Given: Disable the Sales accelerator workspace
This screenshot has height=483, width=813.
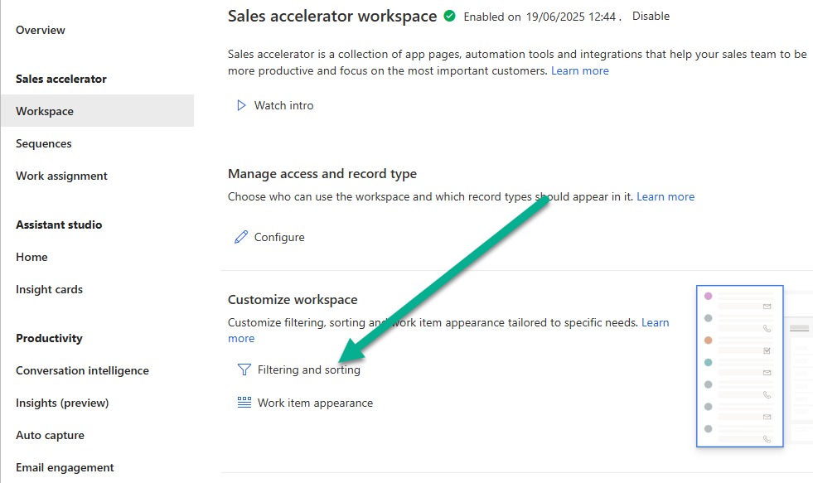Looking at the screenshot, I should coord(651,17).
